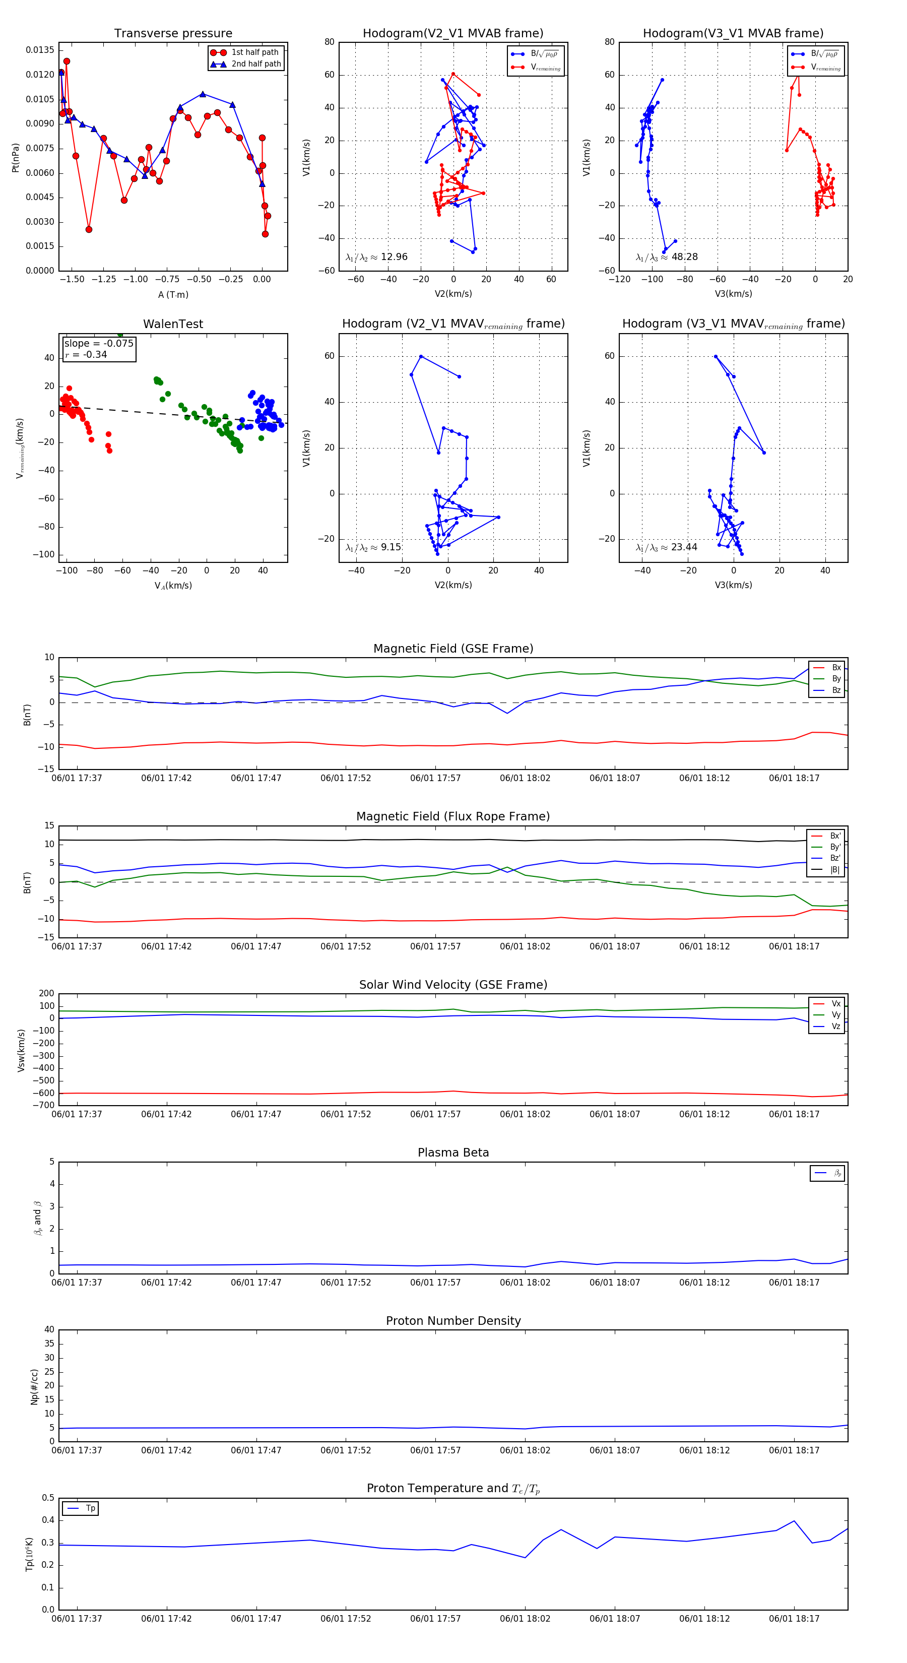Click the 'Solar Wind Velocity (GSE Frame)' title
The image size is (907, 1663).
pyautogui.click(x=453, y=985)
